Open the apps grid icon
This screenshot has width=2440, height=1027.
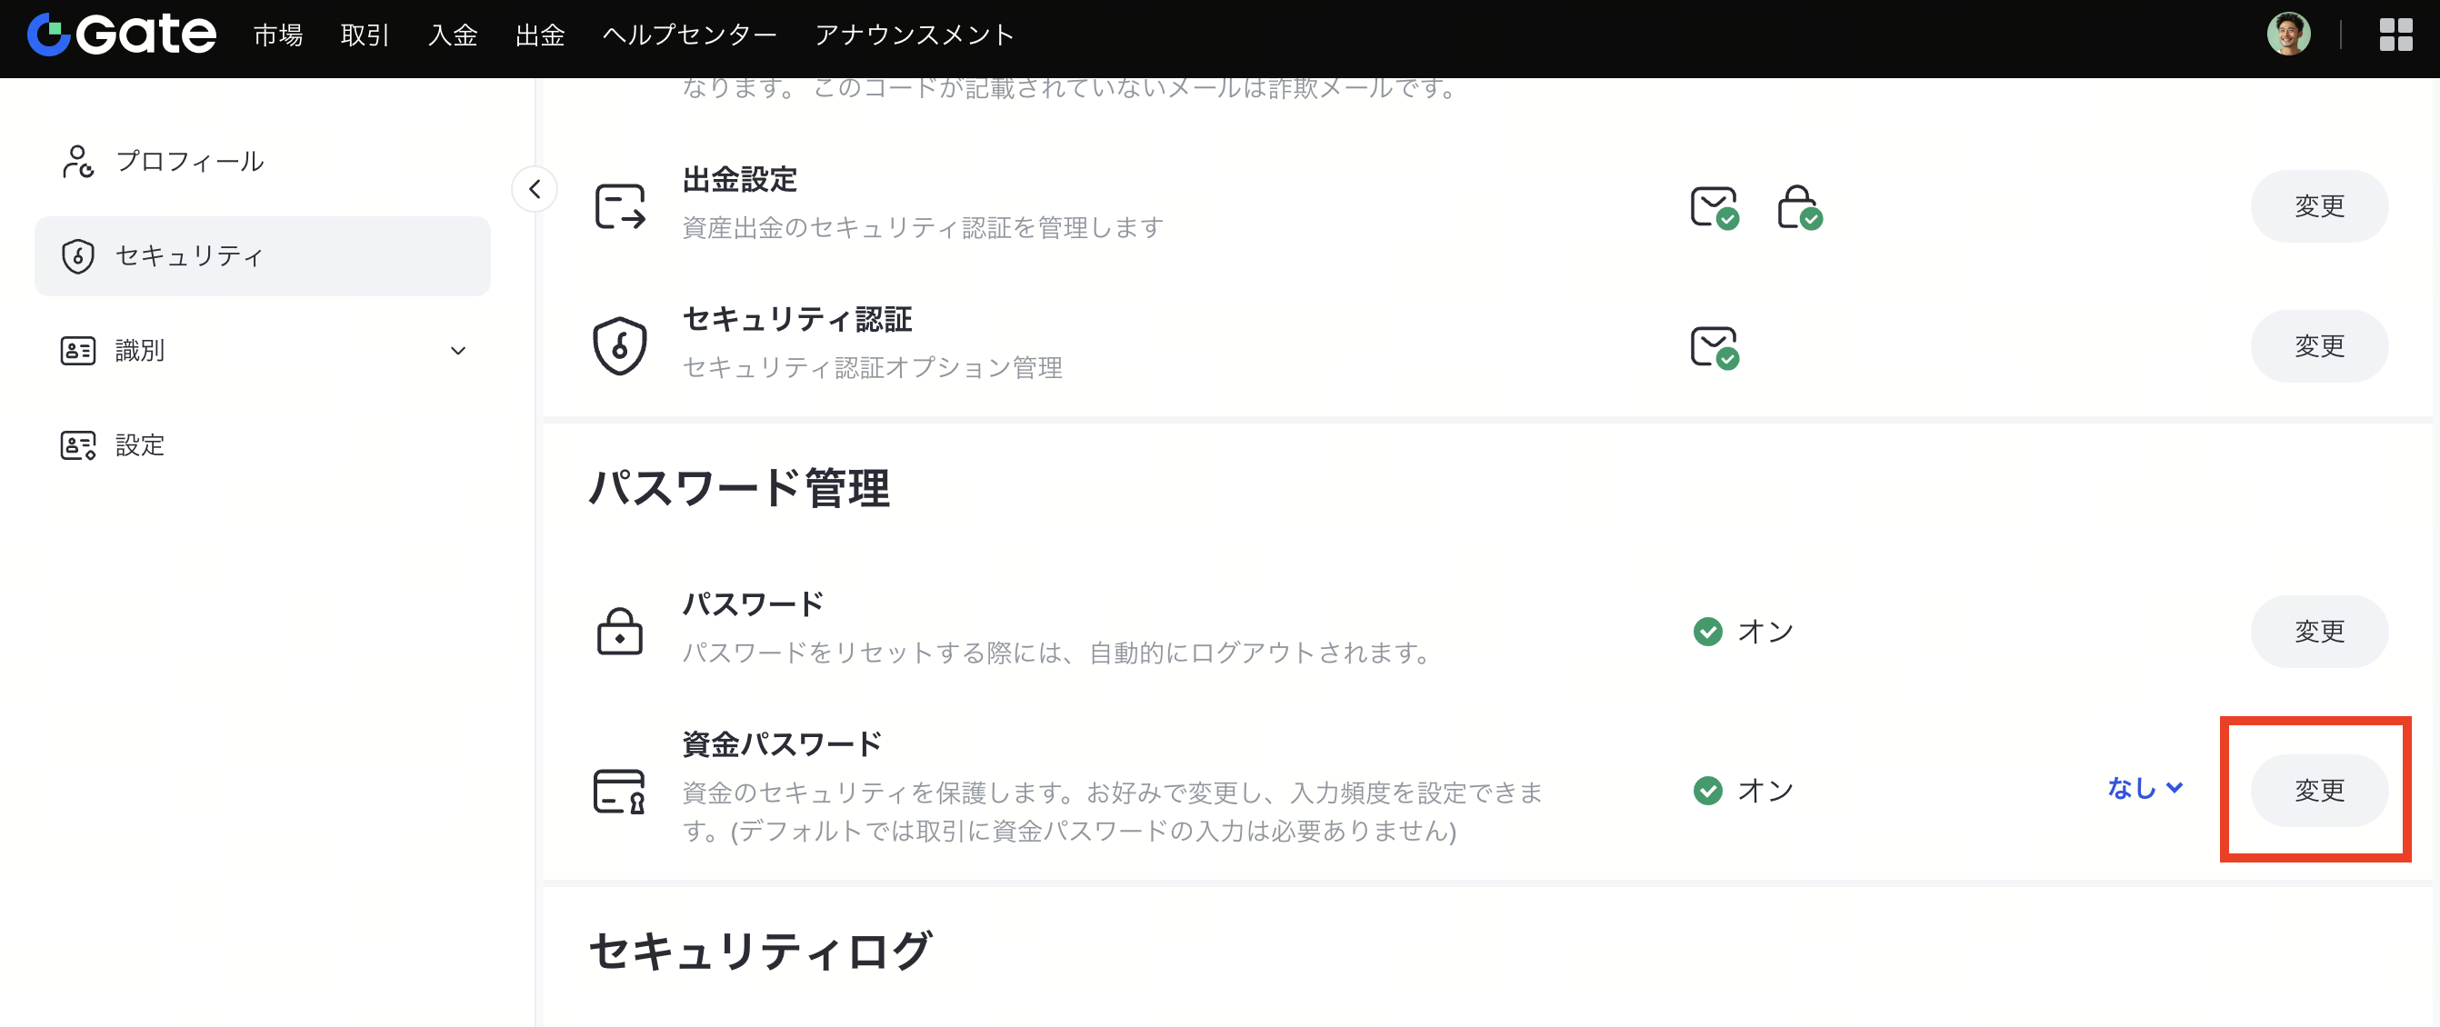[2395, 34]
